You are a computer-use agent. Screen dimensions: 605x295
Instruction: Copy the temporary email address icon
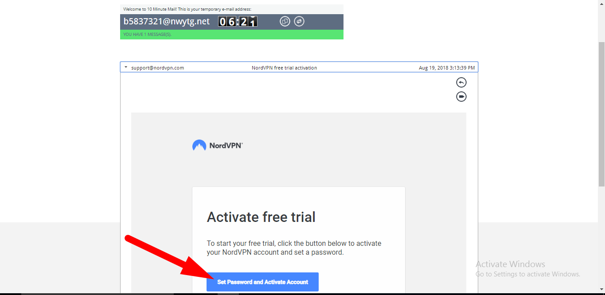(x=285, y=21)
